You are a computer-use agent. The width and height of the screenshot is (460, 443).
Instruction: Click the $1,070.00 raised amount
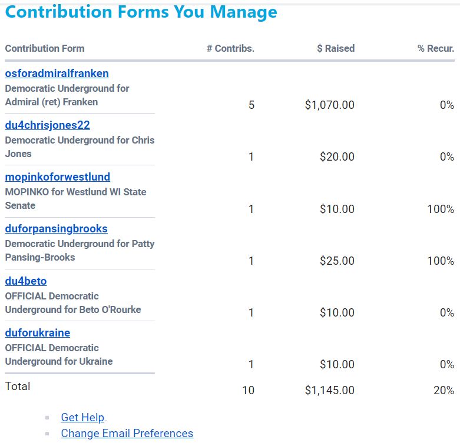330,105
